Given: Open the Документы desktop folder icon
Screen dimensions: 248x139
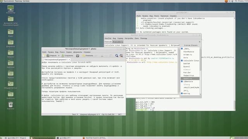Looking at the screenshot, I should [10, 43].
